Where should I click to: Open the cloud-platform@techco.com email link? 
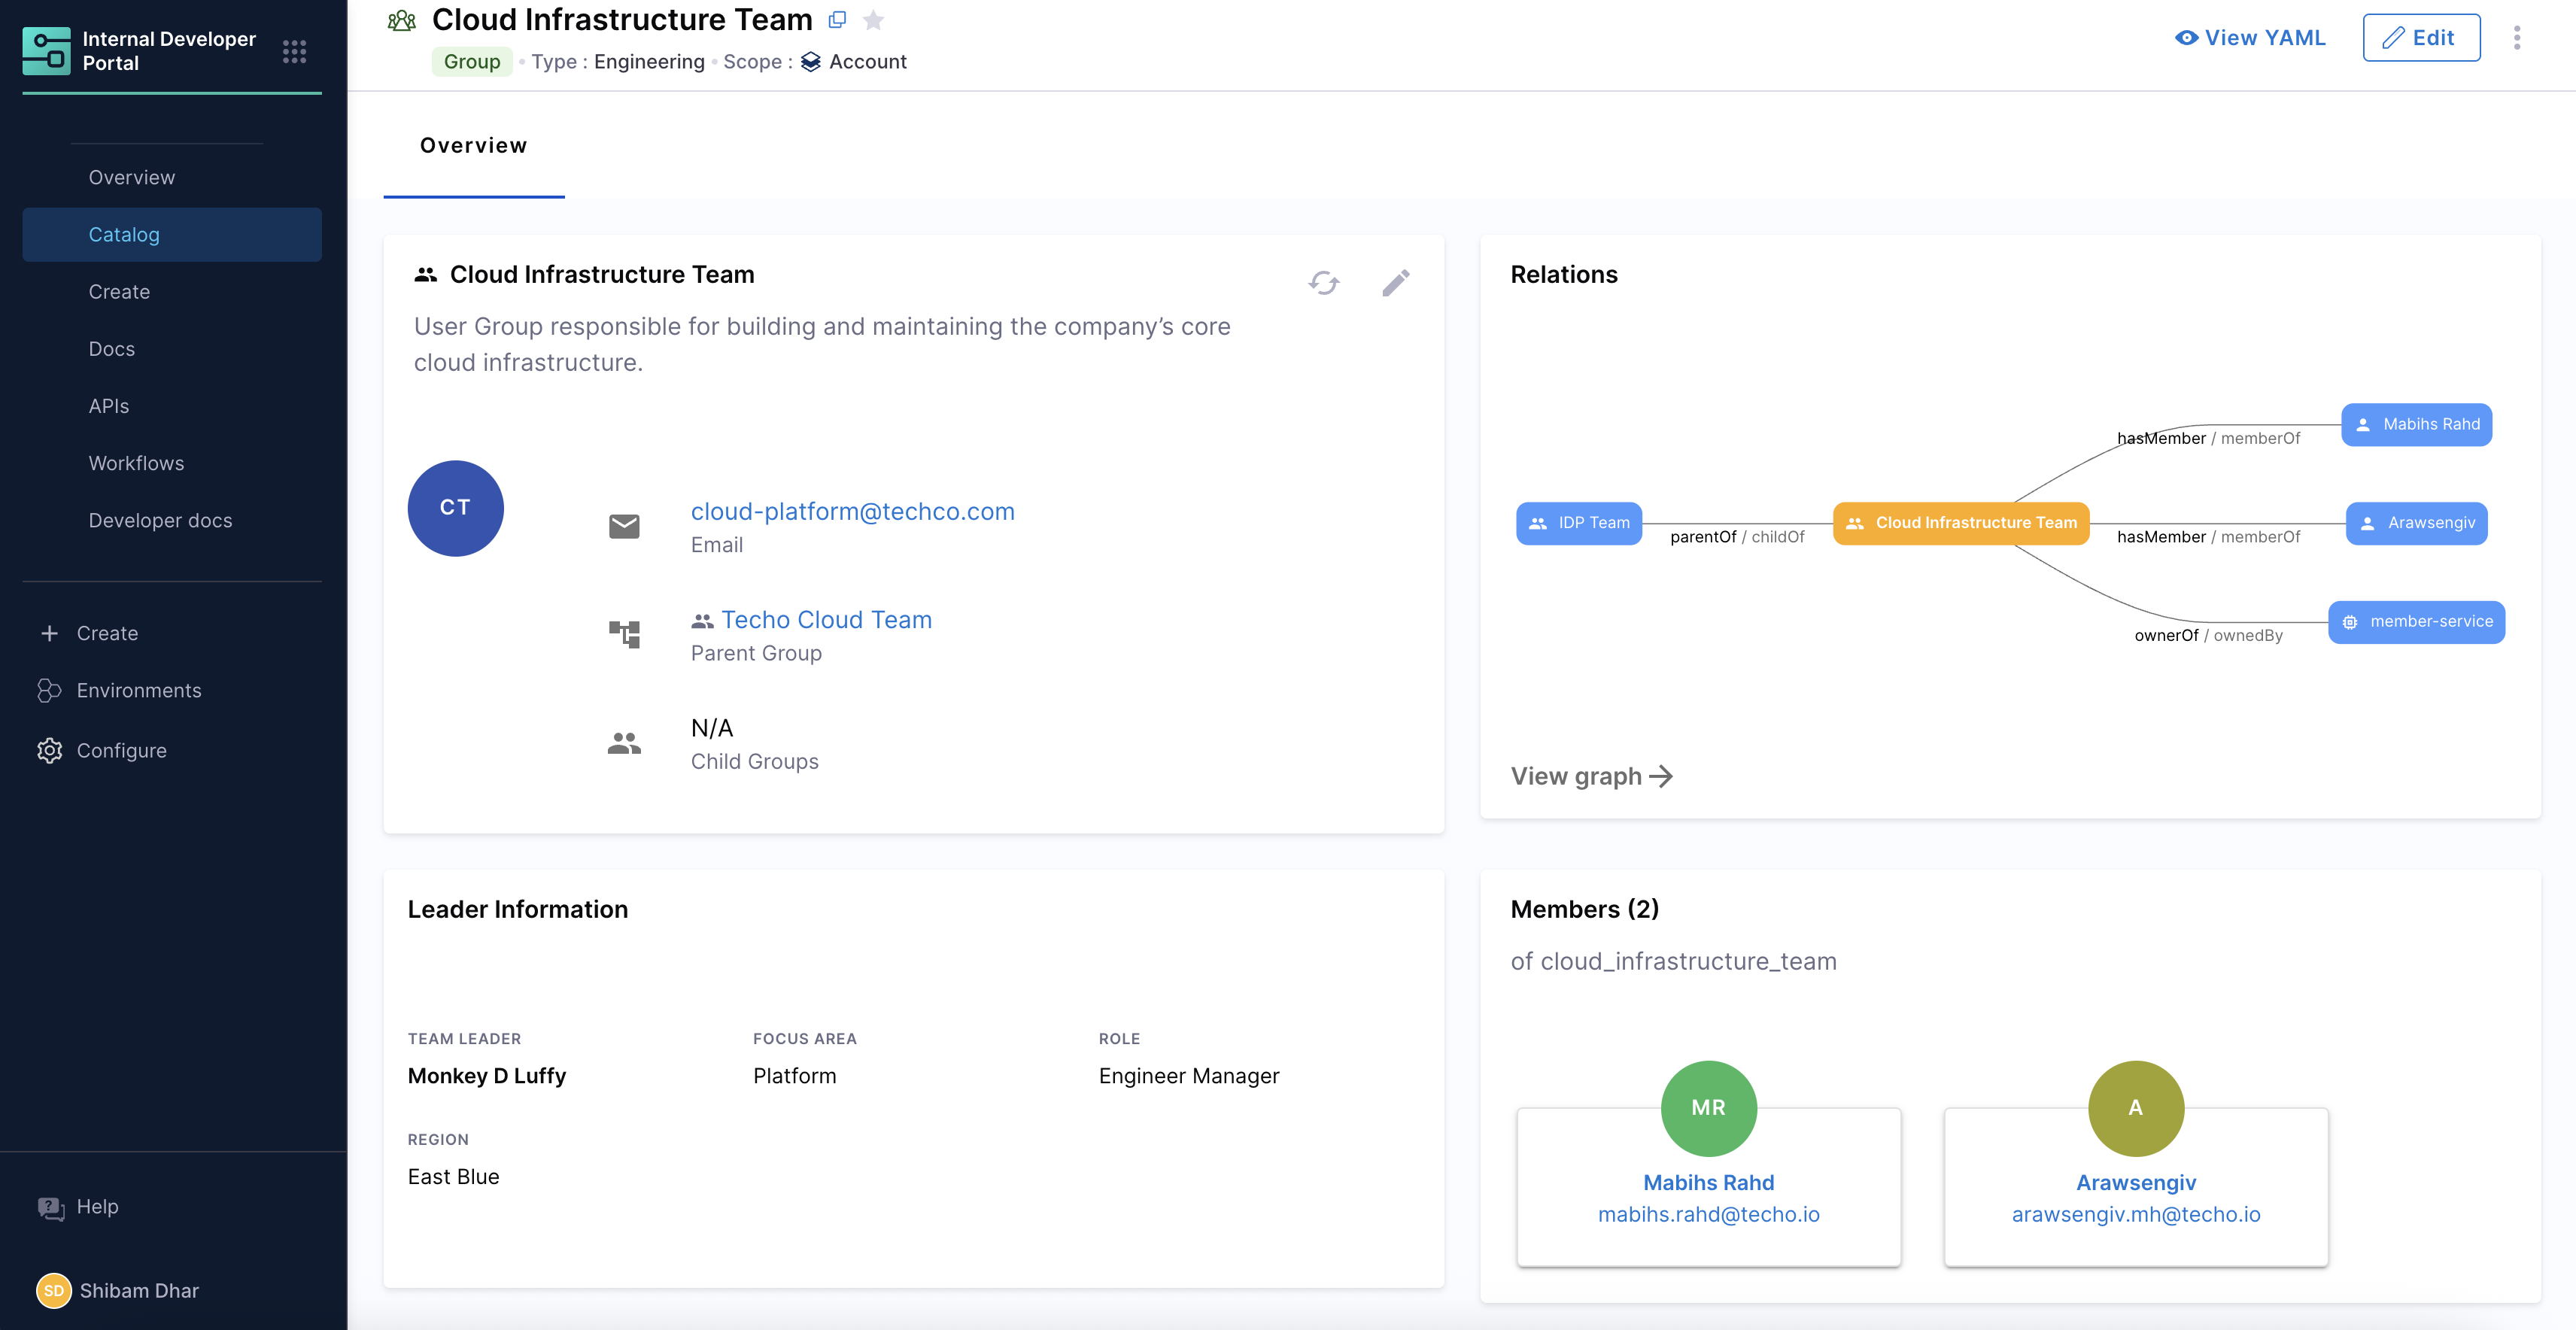tap(852, 512)
